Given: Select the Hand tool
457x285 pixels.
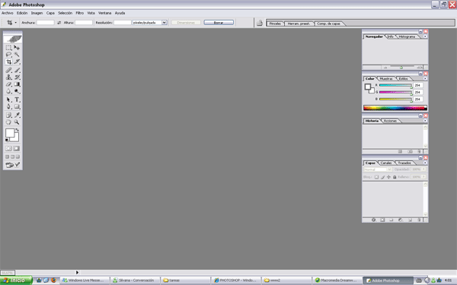Looking at the screenshot, I should tap(8, 122).
